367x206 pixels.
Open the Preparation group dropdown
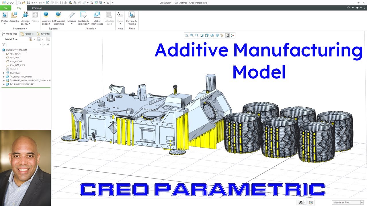(x=20, y=29)
